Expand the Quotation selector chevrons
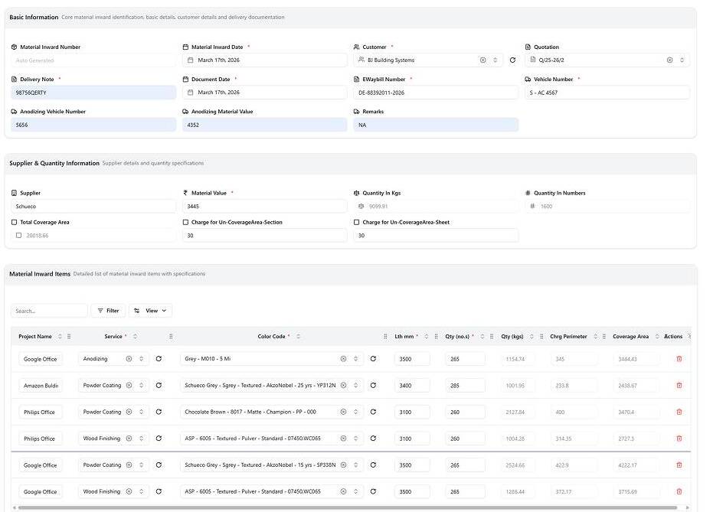The height and width of the screenshot is (512, 710). (682, 60)
